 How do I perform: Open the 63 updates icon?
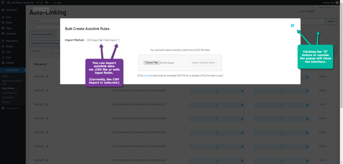click(40, 3)
